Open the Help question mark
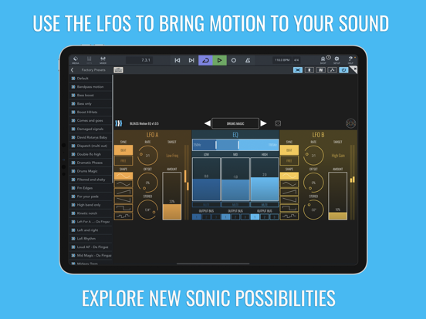426x319 pixels. click(350, 60)
